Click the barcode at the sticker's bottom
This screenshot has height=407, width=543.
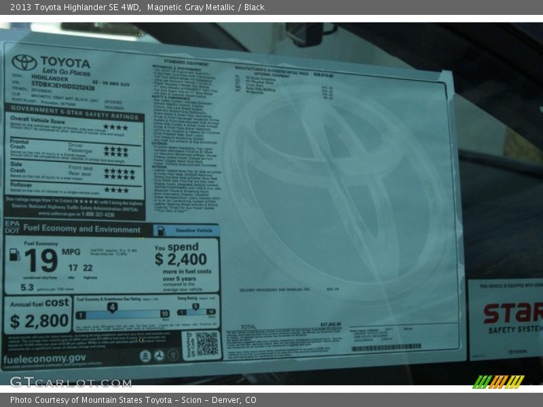(386, 347)
